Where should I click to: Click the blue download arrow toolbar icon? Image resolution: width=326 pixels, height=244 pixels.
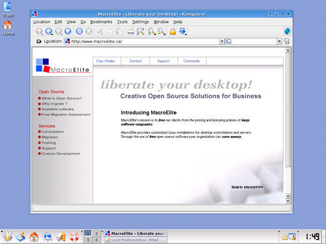[x=183, y=31]
